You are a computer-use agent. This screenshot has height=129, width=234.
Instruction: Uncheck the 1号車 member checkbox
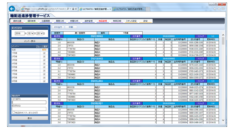[44, 53]
